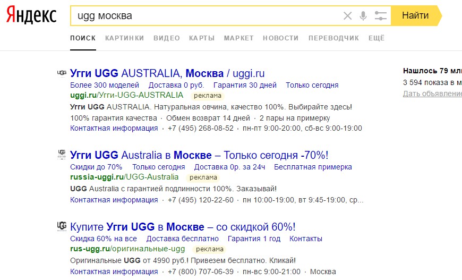Open the rus-ugg.ru/оригинальные-ugg green URL
This screenshot has width=462, height=280.
[x=127, y=249]
